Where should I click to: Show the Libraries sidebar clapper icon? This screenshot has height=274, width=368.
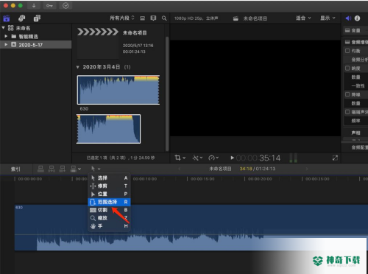(x=7, y=18)
